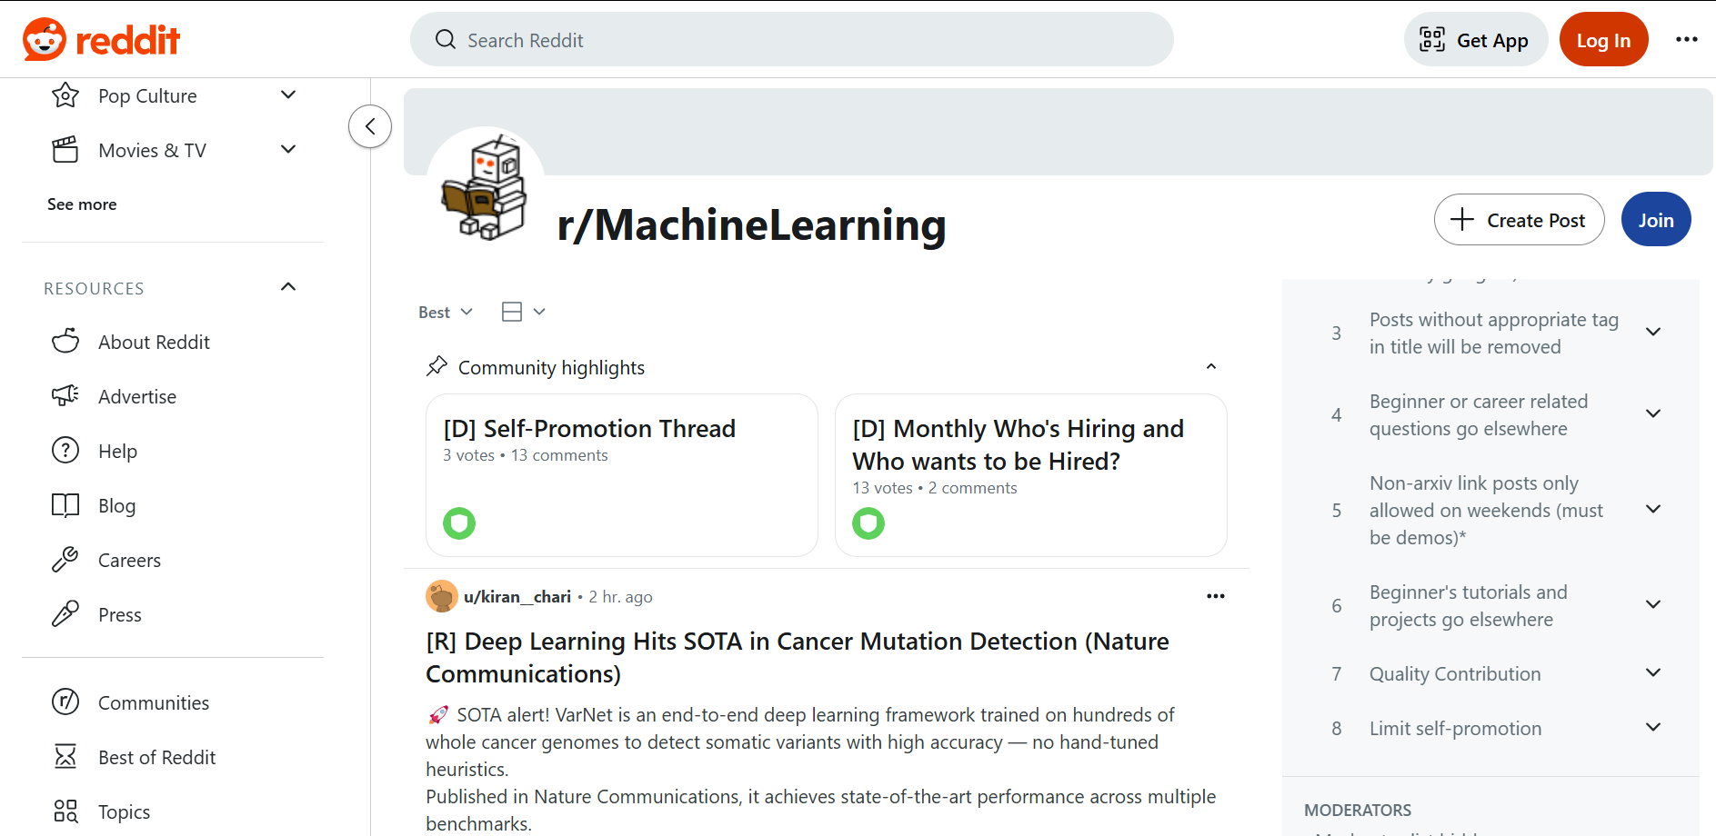
Task: Click the green status circle on Self-Promotion Thread
Action: coord(459,523)
